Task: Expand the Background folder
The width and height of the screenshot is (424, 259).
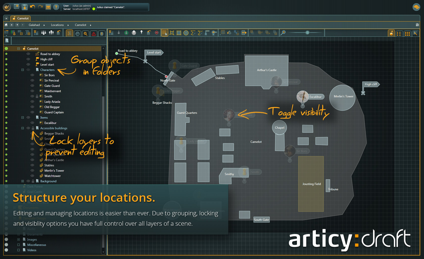Action: tap(22, 181)
